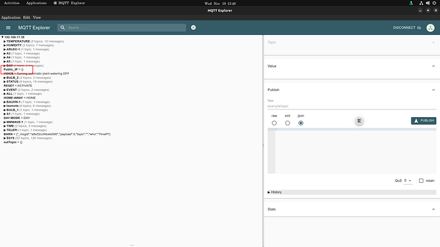Image resolution: width=440 pixels, height=247 pixels.
Task: Open the MQTT Explorer top bar app menu
Action: [x=70, y=3]
